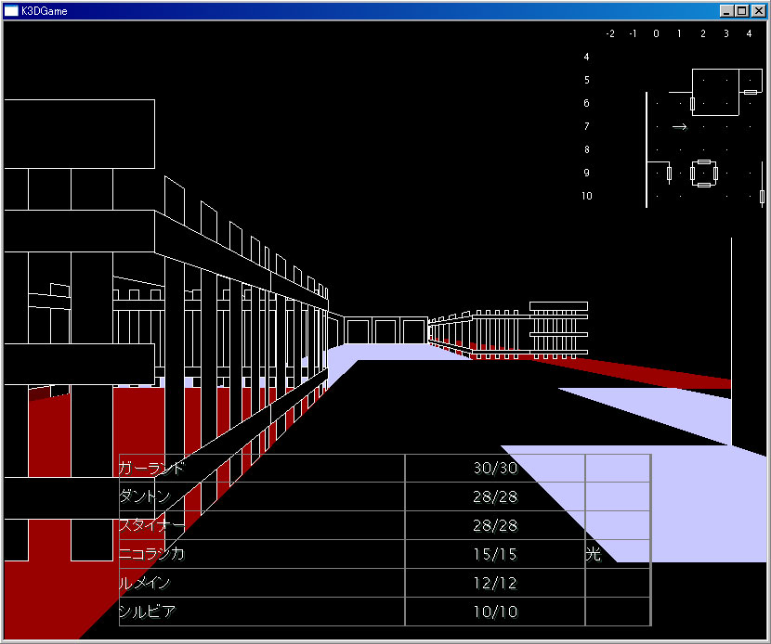Select the ガーランド party row
771x644 pixels.
tap(385, 468)
